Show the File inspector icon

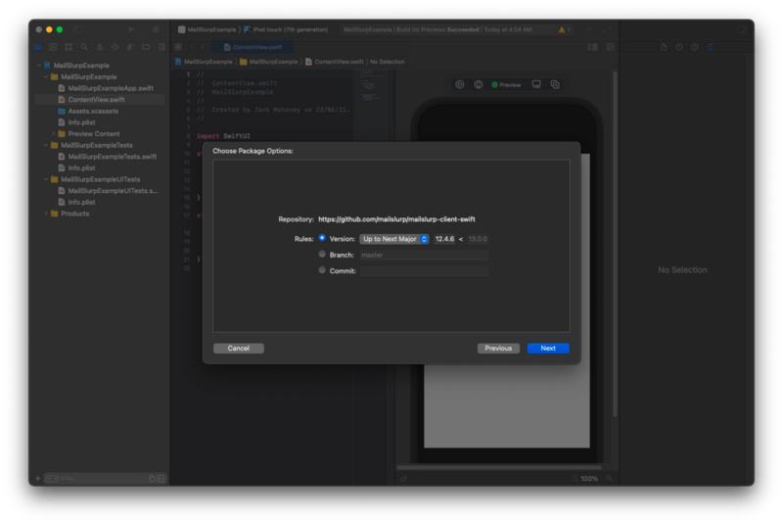[x=664, y=47]
